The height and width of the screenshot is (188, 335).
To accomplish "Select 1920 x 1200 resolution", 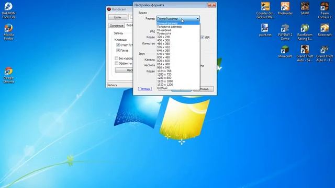I will coord(178,85).
